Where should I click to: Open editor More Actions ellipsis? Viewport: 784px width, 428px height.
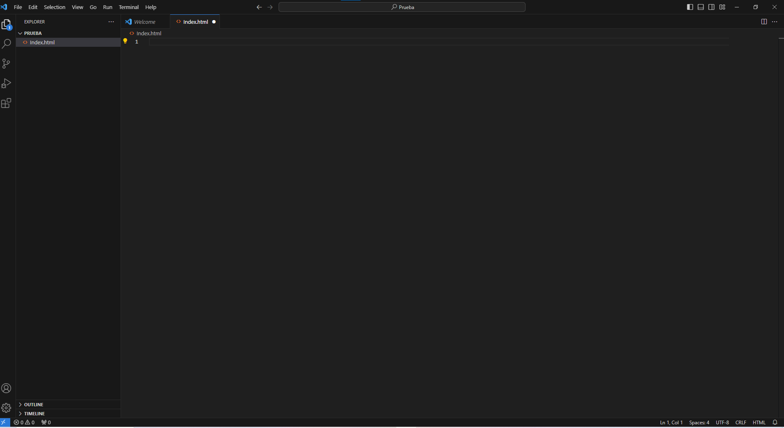pyautogui.click(x=775, y=22)
